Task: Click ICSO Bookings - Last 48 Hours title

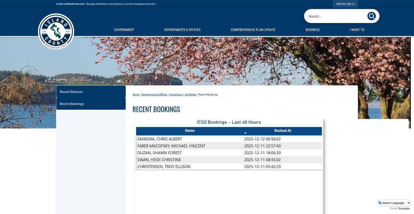Action: [x=229, y=122]
